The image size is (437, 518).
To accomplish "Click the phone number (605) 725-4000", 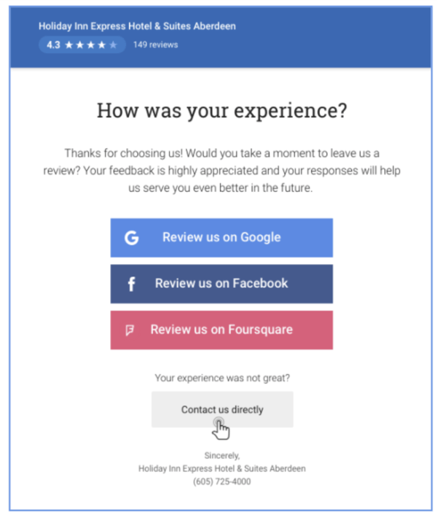I will pos(222,482).
